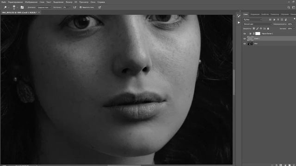
Task: Create a new group with folder icon
Action: click(x=290, y=165)
